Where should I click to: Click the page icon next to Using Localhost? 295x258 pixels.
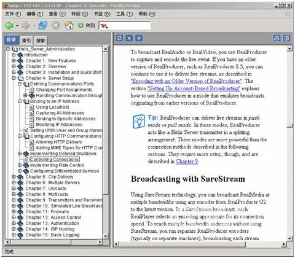click(32, 107)
